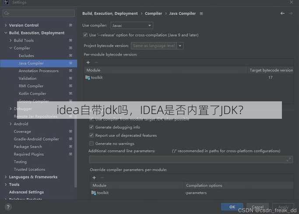Collapse the Build, Execution, Deployment section
299x214 pixels.
[x=6, y=33]
